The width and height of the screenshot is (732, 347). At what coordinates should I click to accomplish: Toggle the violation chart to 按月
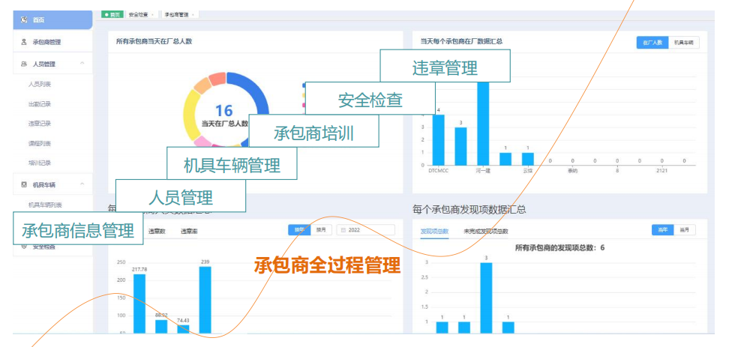320,230
